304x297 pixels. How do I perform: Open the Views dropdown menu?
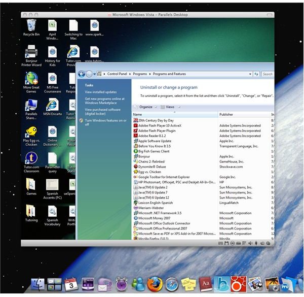point(171,107)
